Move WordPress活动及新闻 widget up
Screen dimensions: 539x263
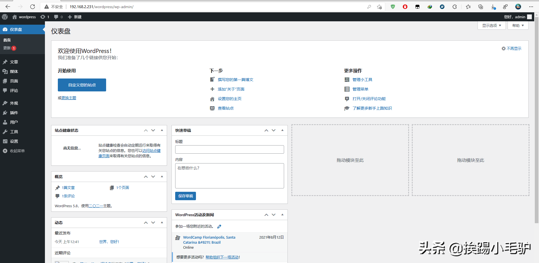tap(266, 215)
